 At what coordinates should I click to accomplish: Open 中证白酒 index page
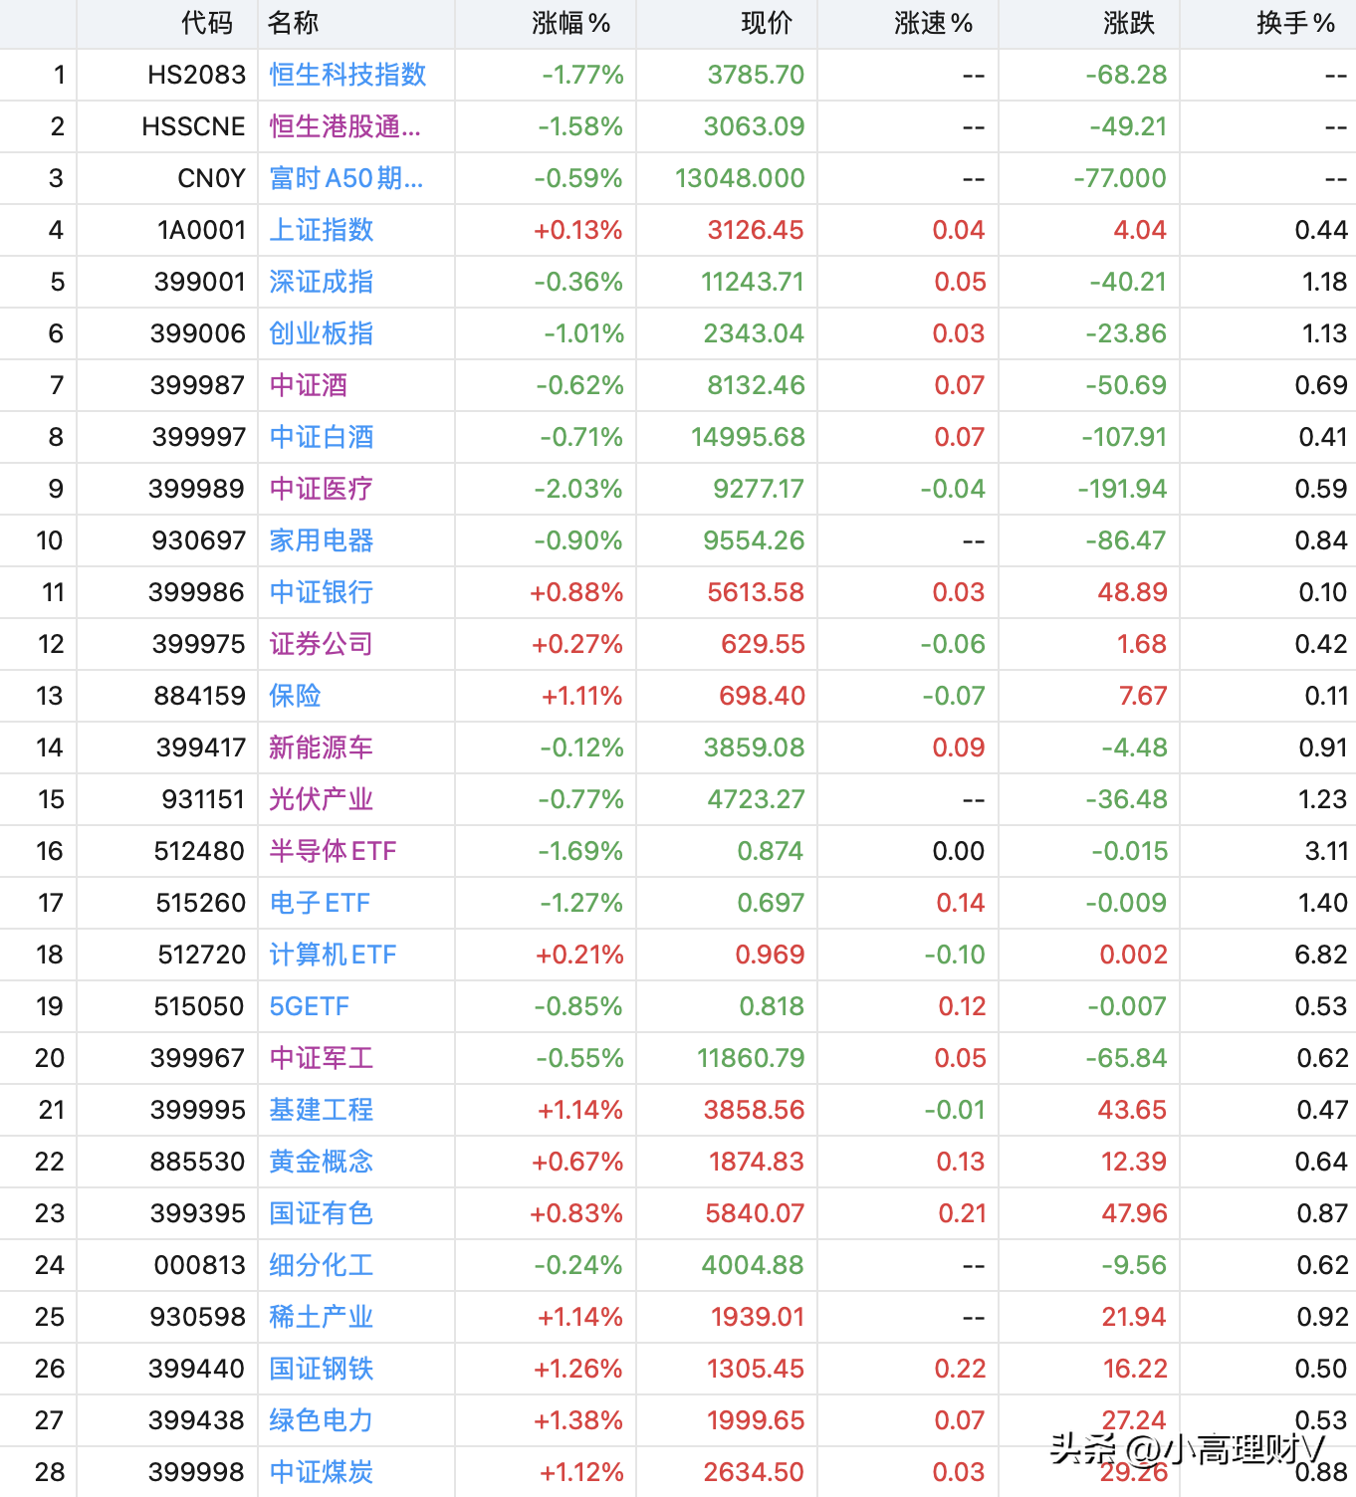click(x=320, y=437)
